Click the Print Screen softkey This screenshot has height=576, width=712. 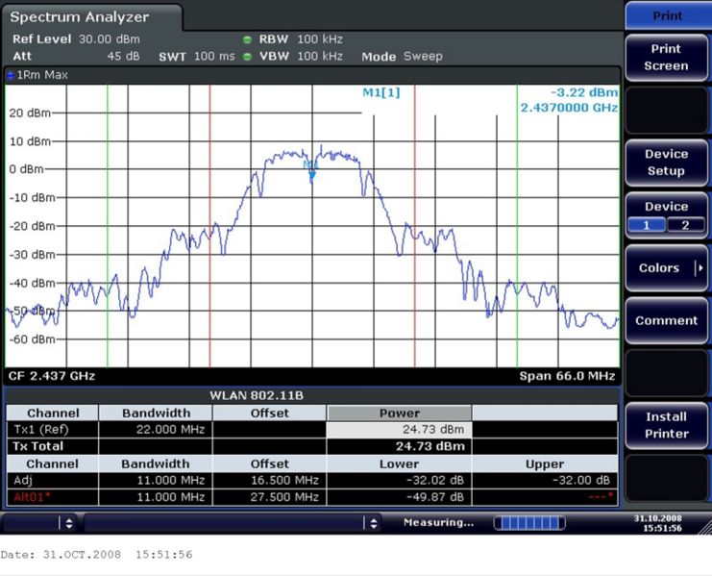click(x=666, y=58)
